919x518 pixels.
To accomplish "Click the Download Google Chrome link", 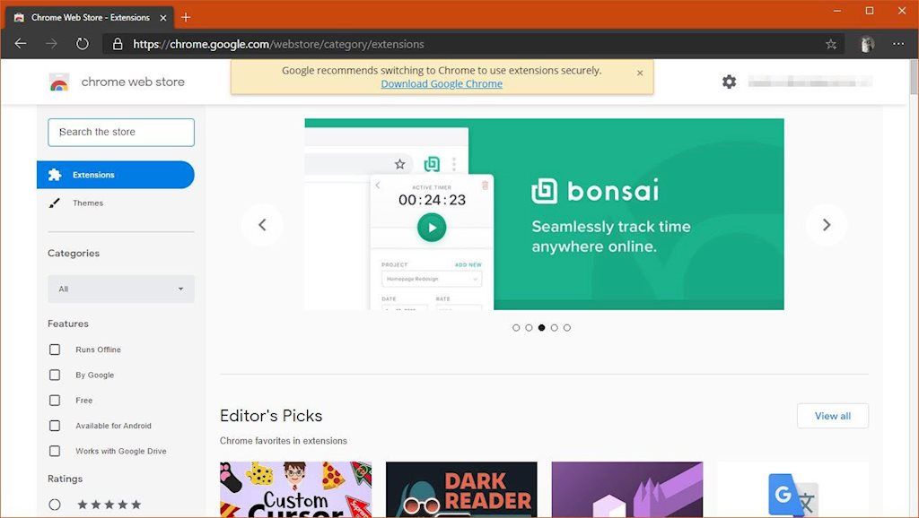I will [x=442, y=84].
